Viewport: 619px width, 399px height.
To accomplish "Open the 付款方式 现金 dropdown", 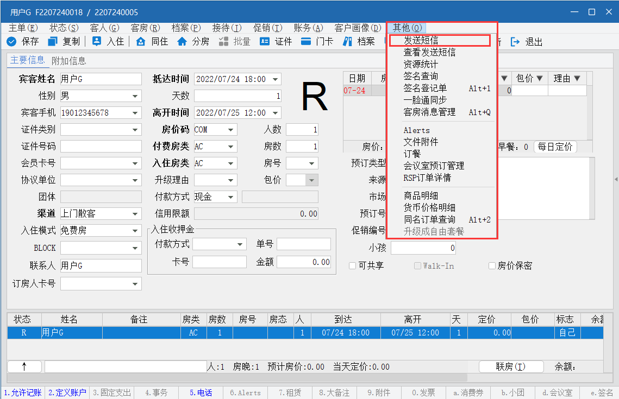I will tap(231, 197).
